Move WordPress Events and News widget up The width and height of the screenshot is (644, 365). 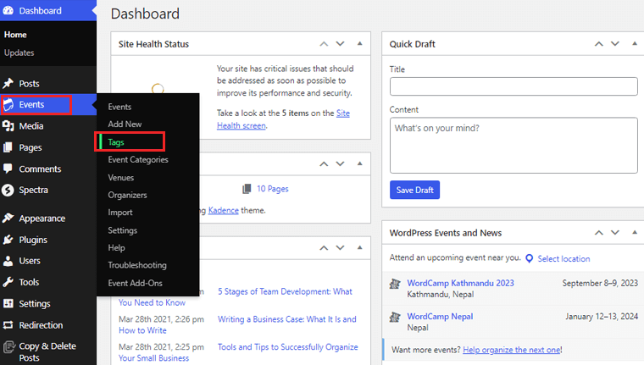point(599,233)
